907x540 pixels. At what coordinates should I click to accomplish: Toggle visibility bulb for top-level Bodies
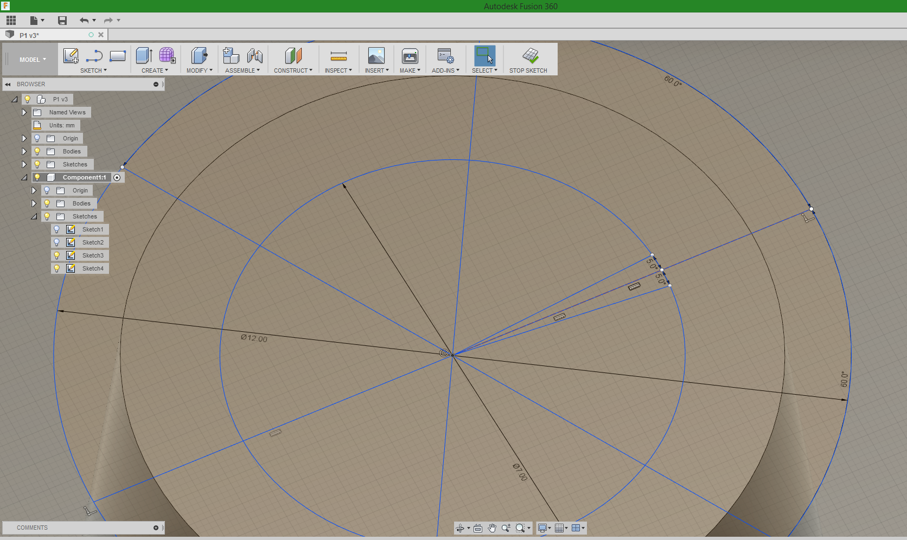37,151
